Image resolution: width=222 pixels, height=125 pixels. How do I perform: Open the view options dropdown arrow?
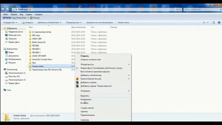click(208, 23)
